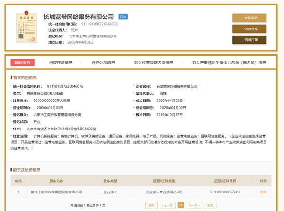
Task: Click company type 有限责任公司(法人独资)
Action: tap(45, 93)
